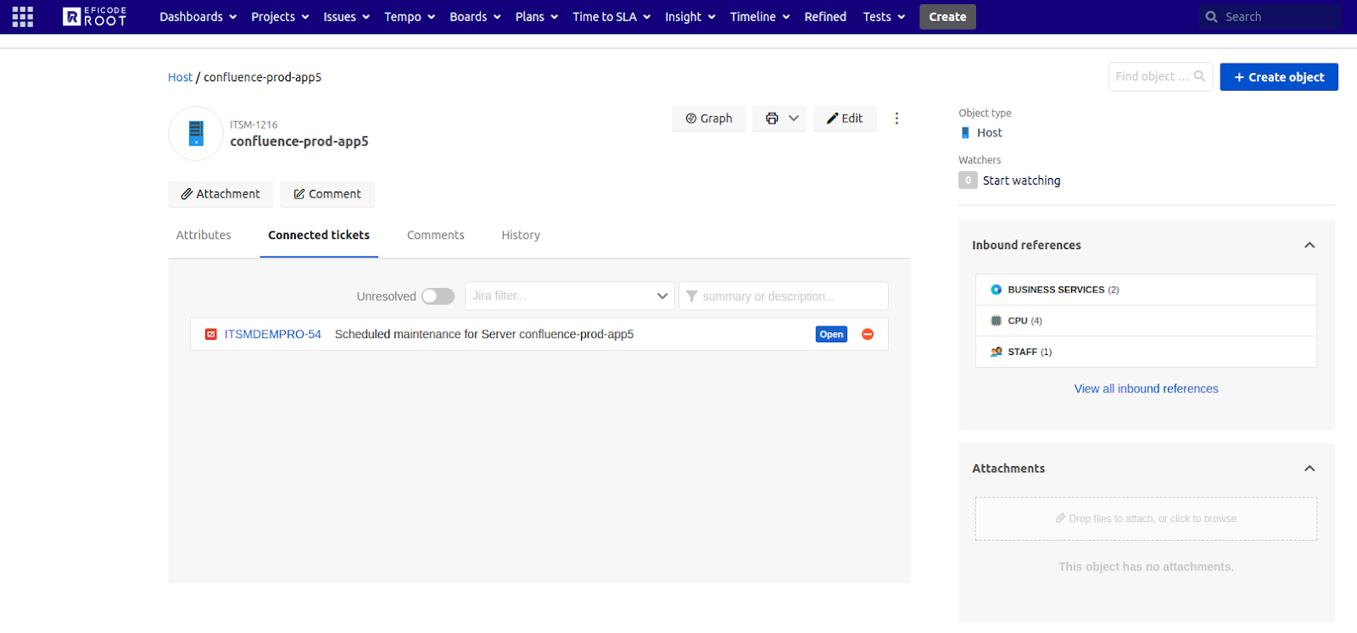The width and height of the screenshot is (1357, 633).
Task: Click the host server object avatar icon
Action: point(196,133)
